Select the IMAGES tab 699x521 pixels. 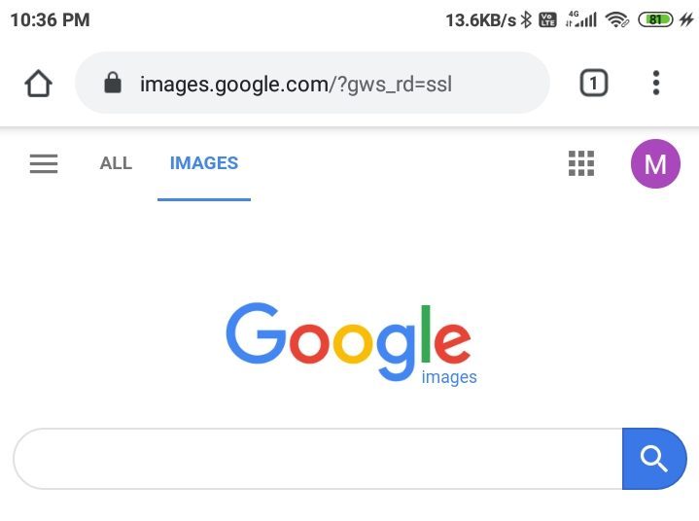pos(204,163)
